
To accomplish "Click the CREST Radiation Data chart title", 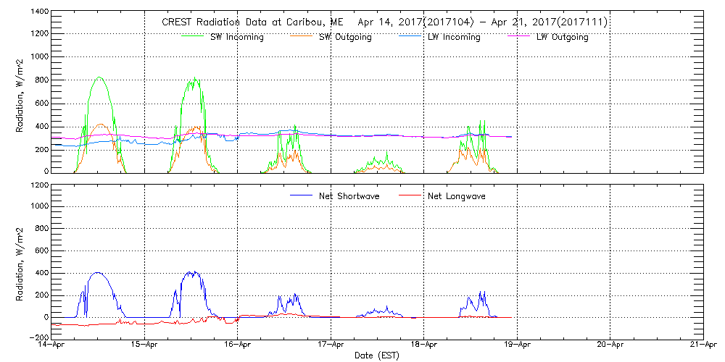I will click(x=385, y=22).
